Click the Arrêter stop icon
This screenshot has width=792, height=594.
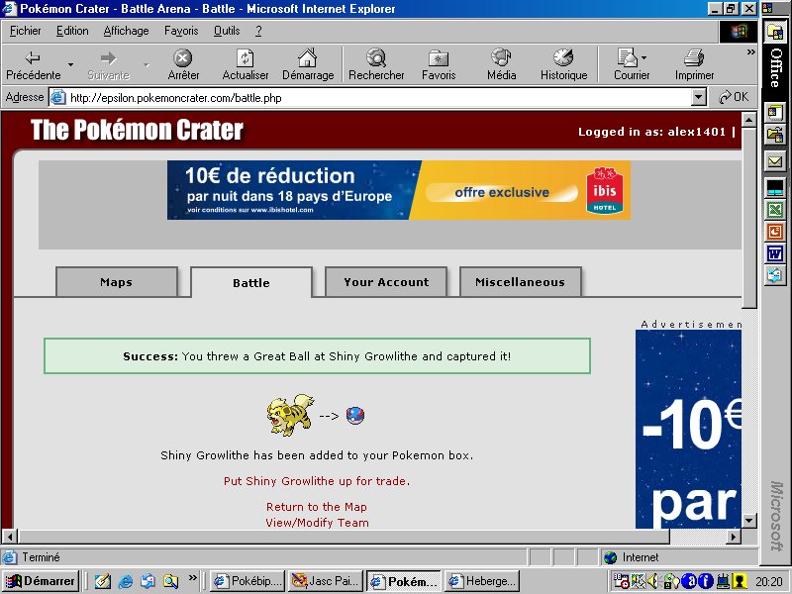[x=183, y=58]
